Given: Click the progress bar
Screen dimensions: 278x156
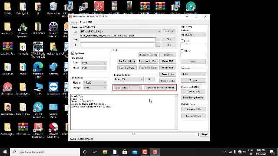Looking at the screenshot, I should coord(134,134).
